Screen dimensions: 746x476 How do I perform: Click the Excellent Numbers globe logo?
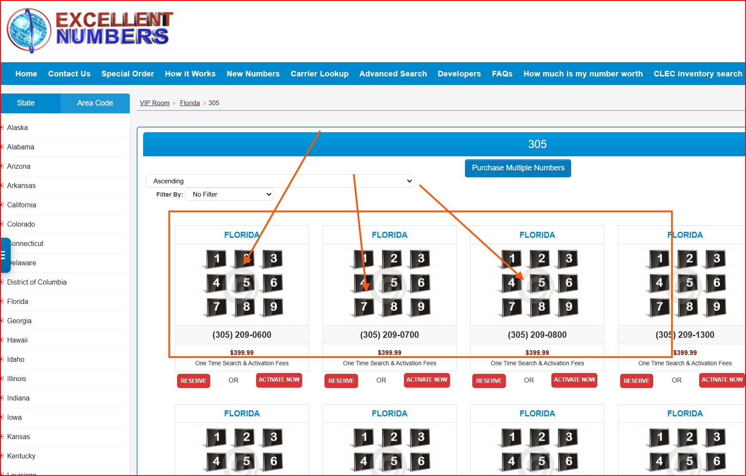[29, 30]
